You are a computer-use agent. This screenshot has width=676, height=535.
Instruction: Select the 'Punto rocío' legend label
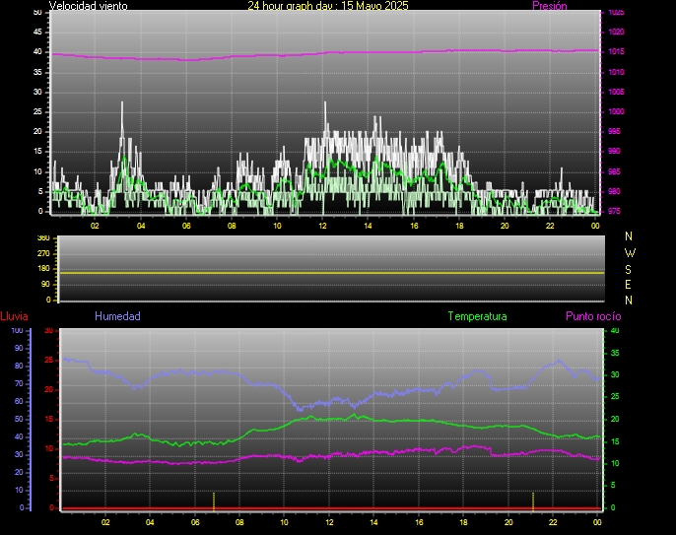pos(593,316)
